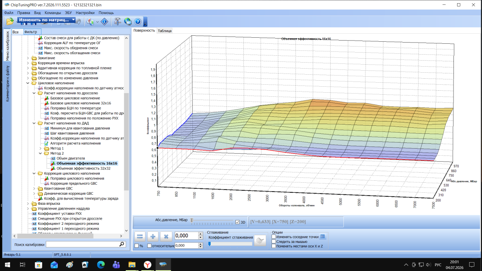Click the equals set-value button
The image size is (482, 271).
point(140,237)
